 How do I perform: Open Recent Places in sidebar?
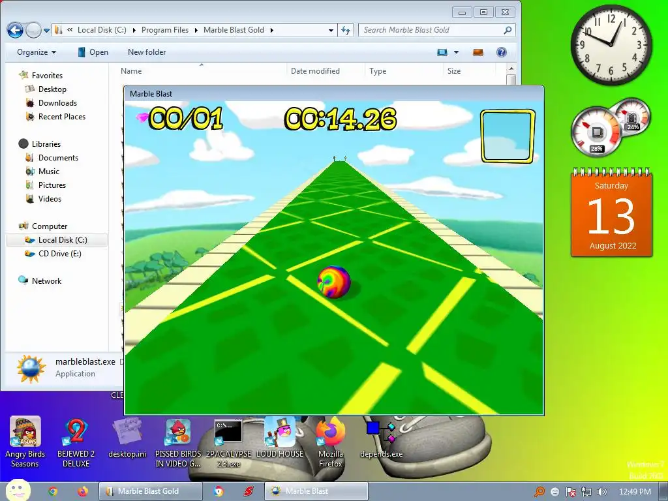coord(55,116)
